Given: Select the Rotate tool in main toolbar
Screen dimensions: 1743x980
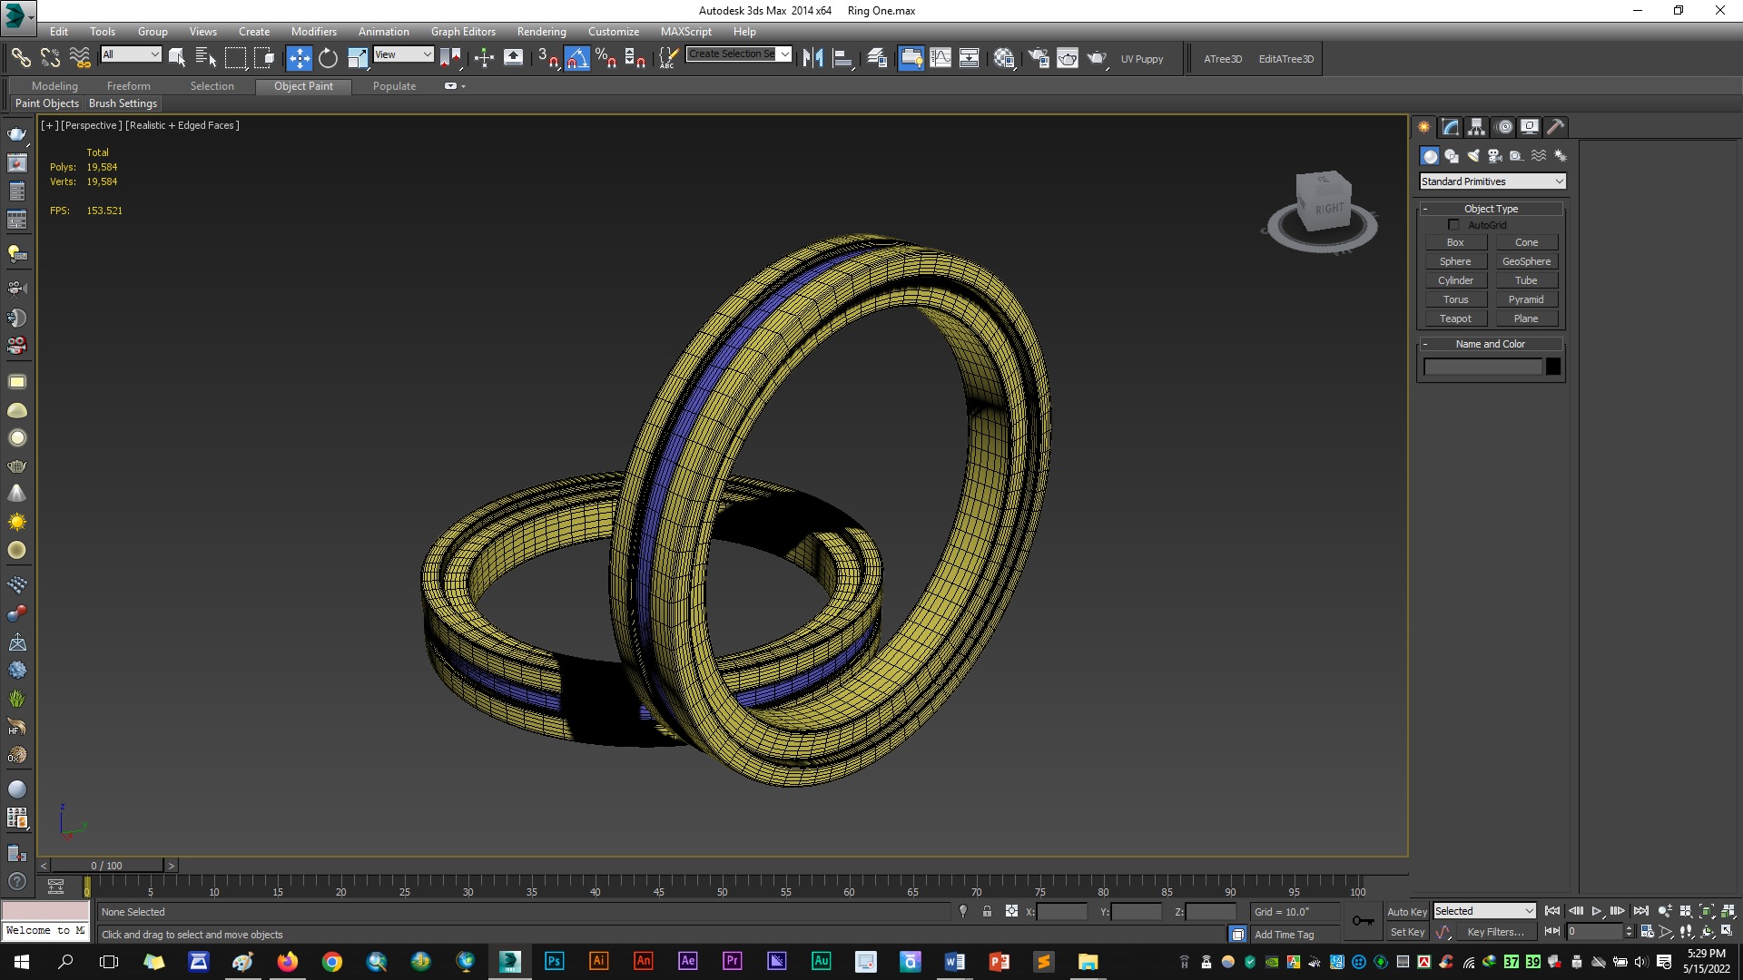Looking at the screenshot, I should click(328, 58).
